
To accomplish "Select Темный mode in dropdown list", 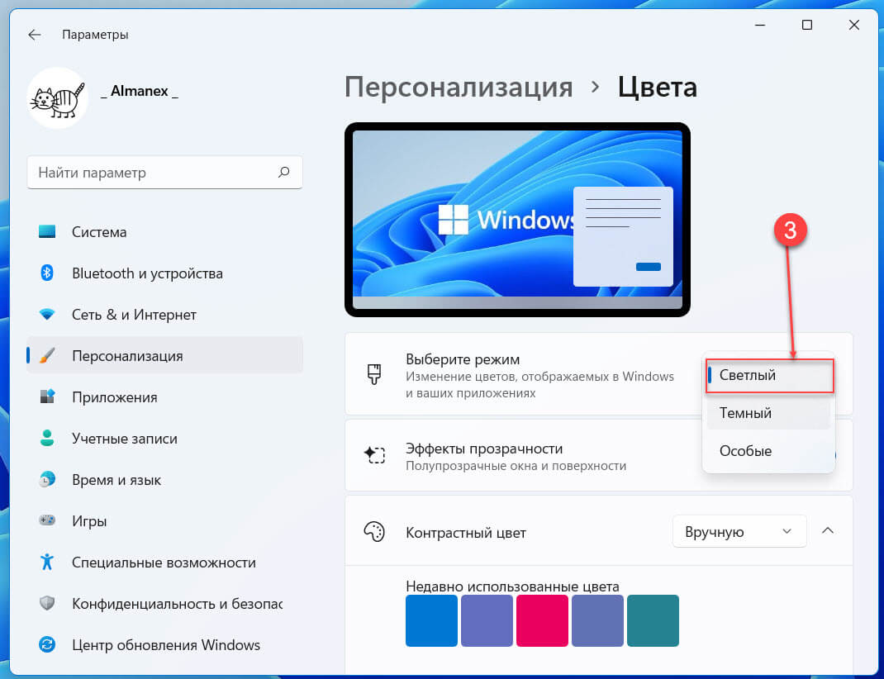I will coord(768,413).
